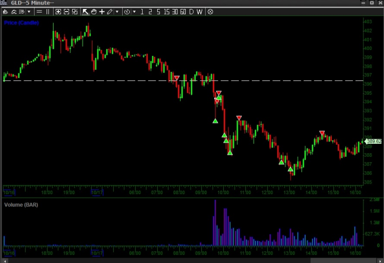This screenshot has height=263, width=384.
Task: Select the horizontal lines drawing tool
Action: 39,11
